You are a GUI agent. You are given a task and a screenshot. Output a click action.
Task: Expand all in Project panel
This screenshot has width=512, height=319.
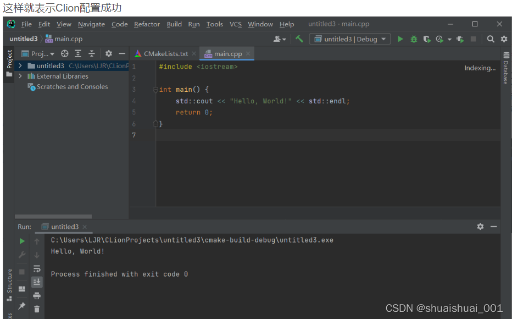pos(78,53)
